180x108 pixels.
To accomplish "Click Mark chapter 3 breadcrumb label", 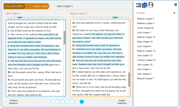I will click(65, 6).
